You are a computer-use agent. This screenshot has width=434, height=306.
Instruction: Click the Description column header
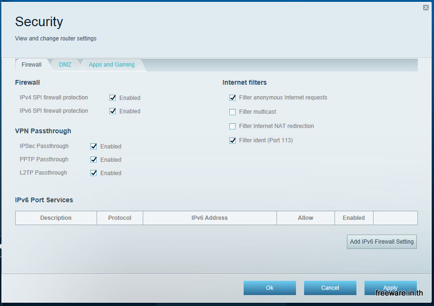[x=56, y=218]
